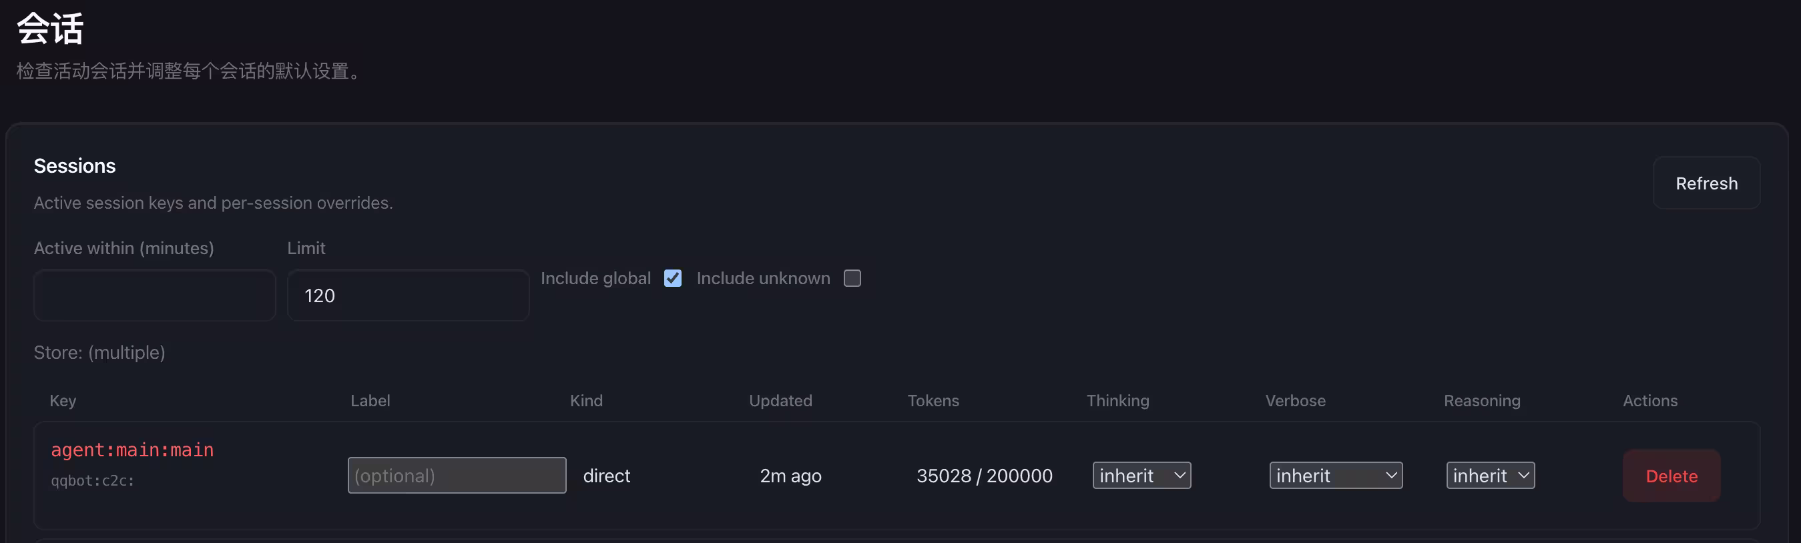The image size is (1801, 543).
Task: Click the Store: (multiple) text
Action: pyautogui.click(x=99, y=352)
